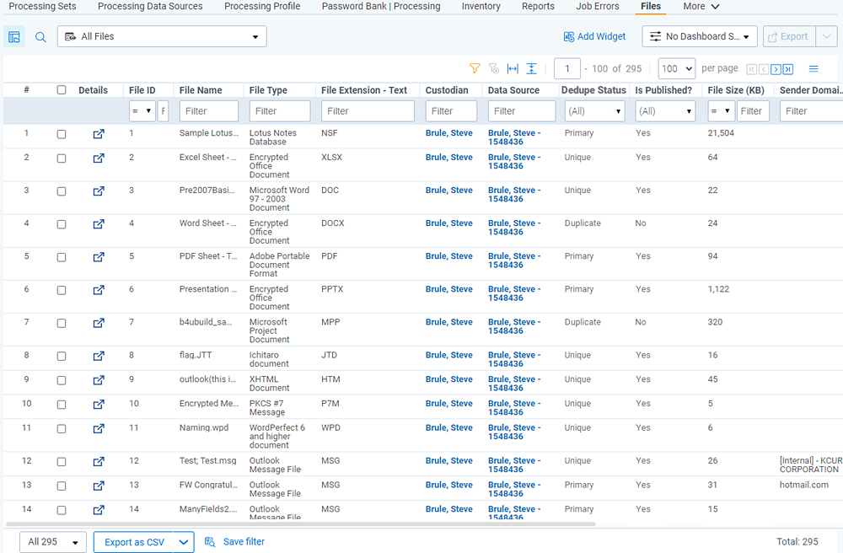
Task: Open Brule, Steve custodian link in row 1
Action: click(449, 133)
